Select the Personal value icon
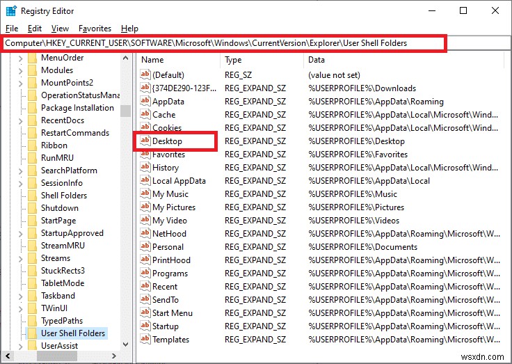Image resolution: width=512 pixels, height=364 pixels. [145, 246]
